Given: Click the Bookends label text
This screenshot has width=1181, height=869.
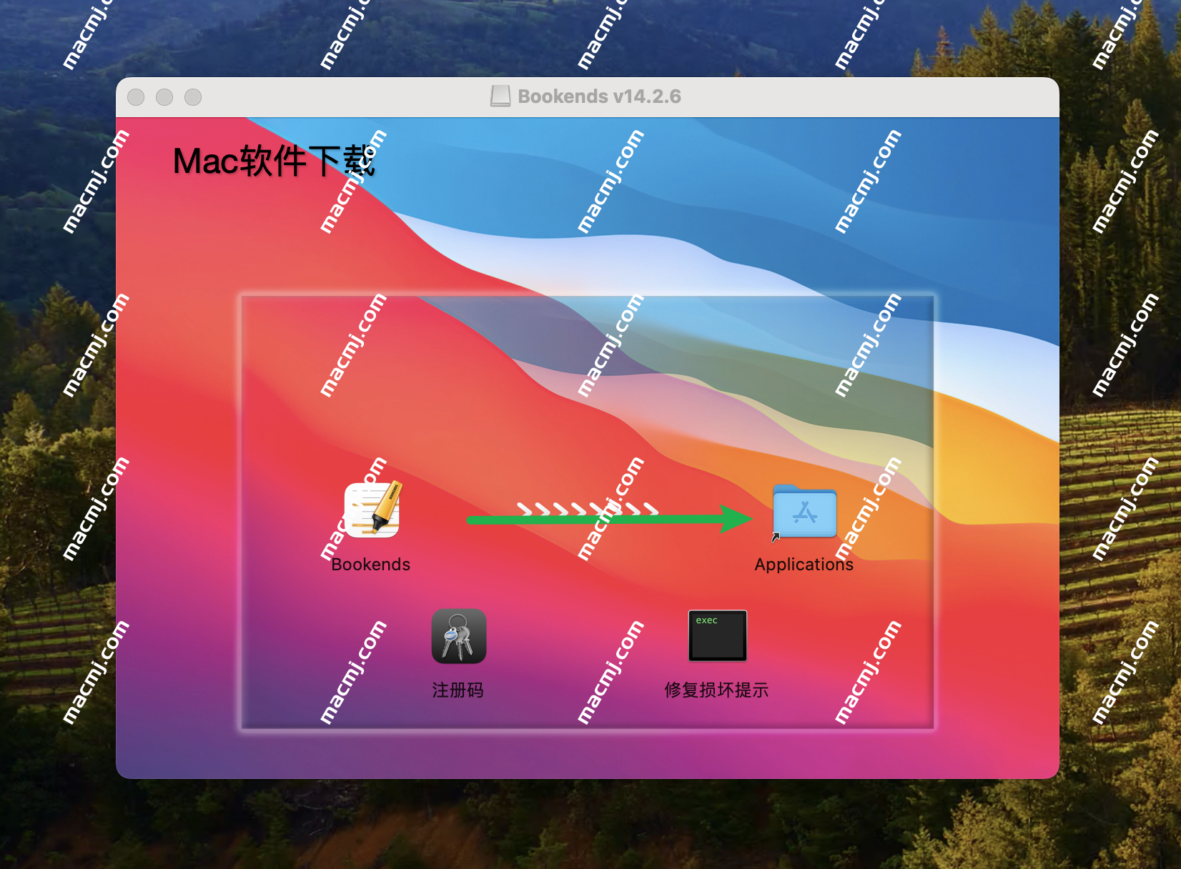Looking at the screenshot, I should 371,565.
